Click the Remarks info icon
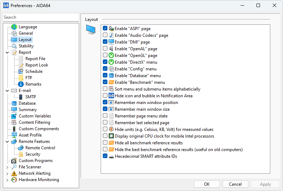The image size is (283, 191). click(x=21, y=84)
